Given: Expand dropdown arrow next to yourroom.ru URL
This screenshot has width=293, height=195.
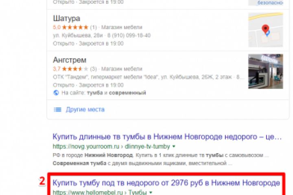Looking at the screenshot, I should click(174, 147).
